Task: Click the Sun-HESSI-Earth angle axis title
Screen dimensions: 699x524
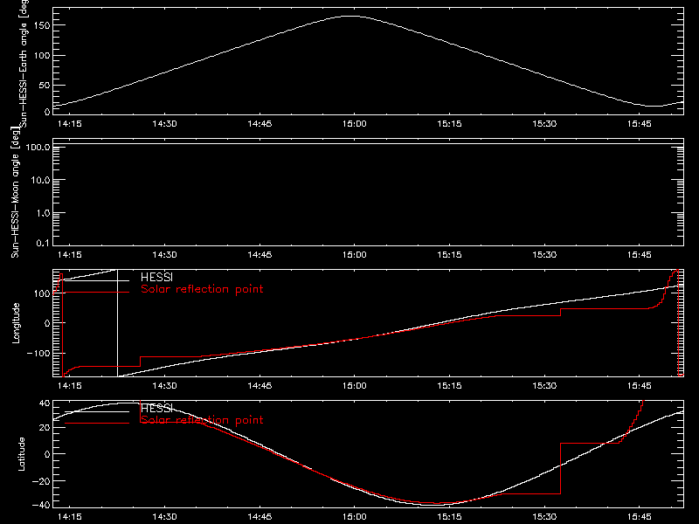Action: [24, 62]
